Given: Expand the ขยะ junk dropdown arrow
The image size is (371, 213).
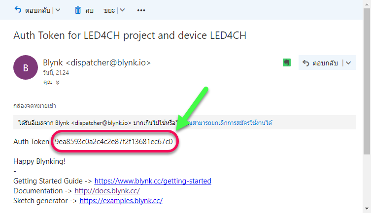Looking at the screenshot, I should pos(122,10).
